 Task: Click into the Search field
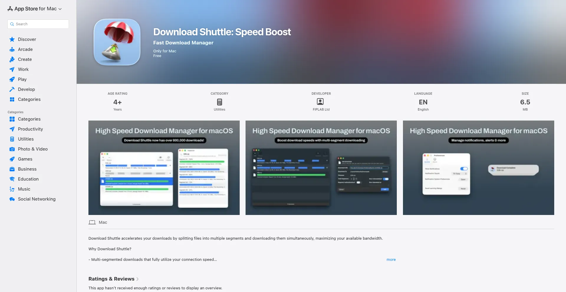[x=38, y=24]
